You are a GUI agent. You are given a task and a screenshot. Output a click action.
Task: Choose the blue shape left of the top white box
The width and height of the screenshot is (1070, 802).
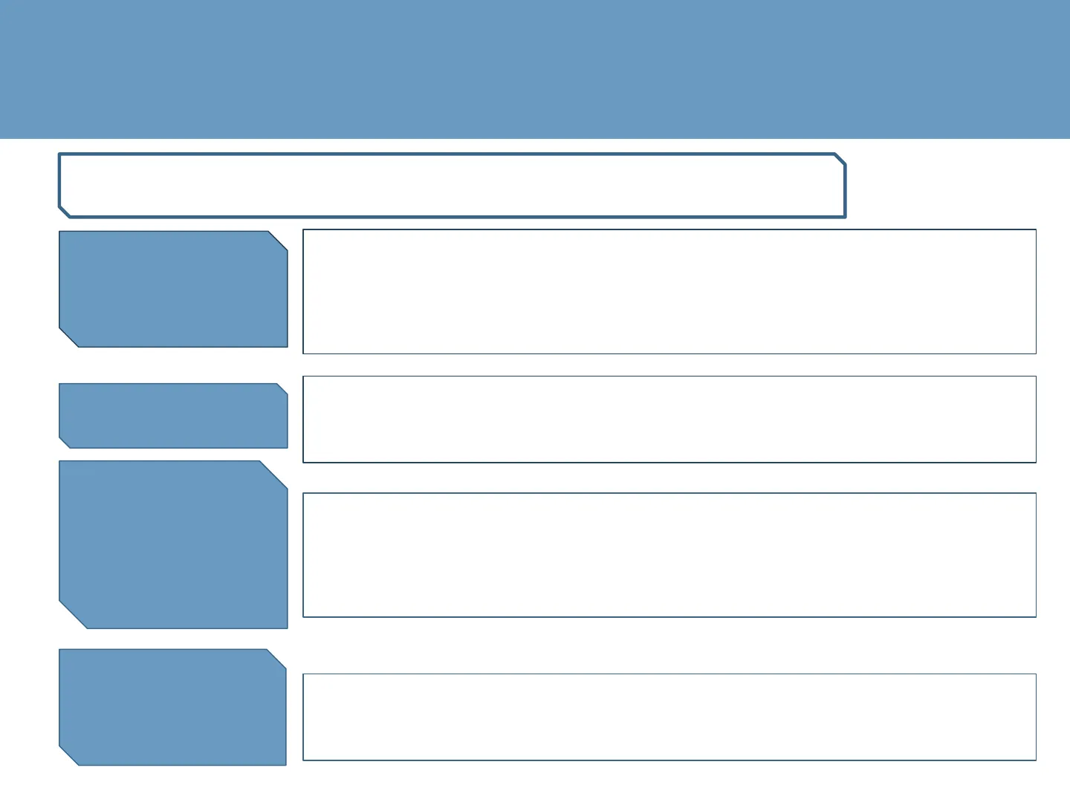[173, 289]
